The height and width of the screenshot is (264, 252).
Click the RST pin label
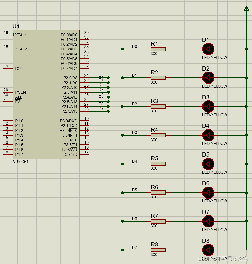[19, 68]
